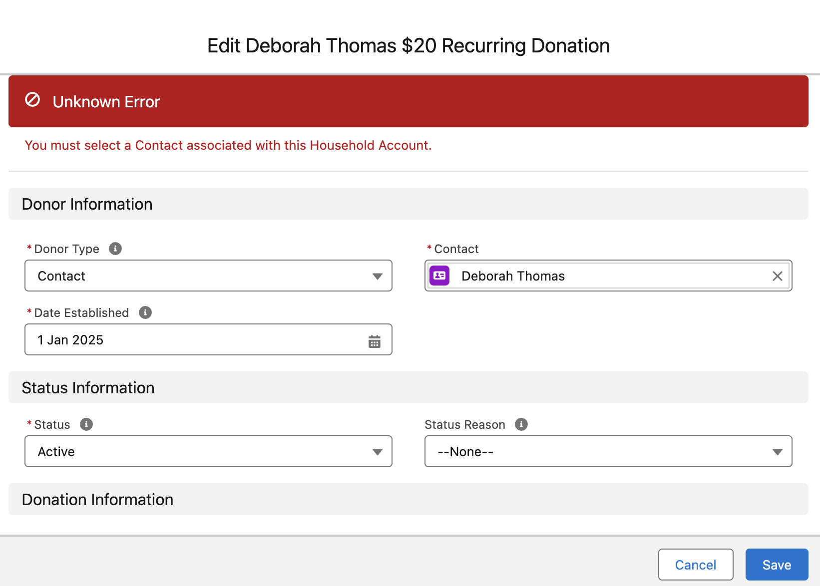Viewport: 820px width, 586px height.
Task: Clear the Deborah Thomas contact selection
Action: pyautogui.click(x=777, y=276)
